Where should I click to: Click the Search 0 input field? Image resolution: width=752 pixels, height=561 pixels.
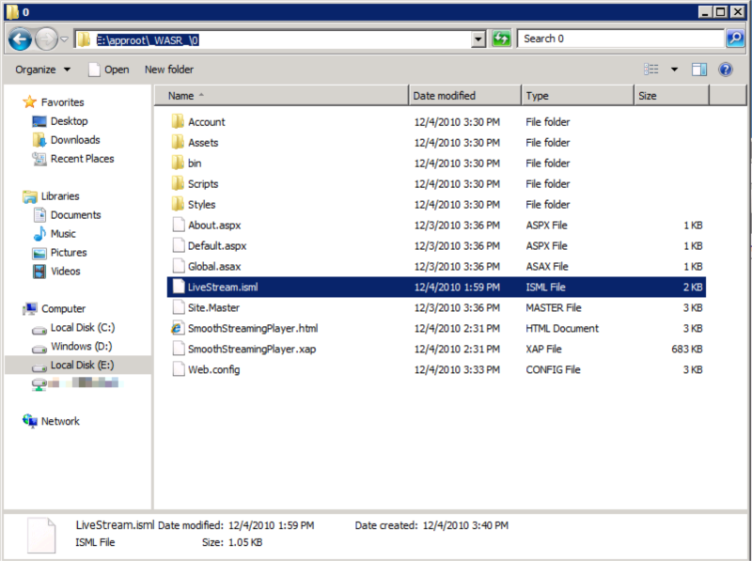coord(620,39)
